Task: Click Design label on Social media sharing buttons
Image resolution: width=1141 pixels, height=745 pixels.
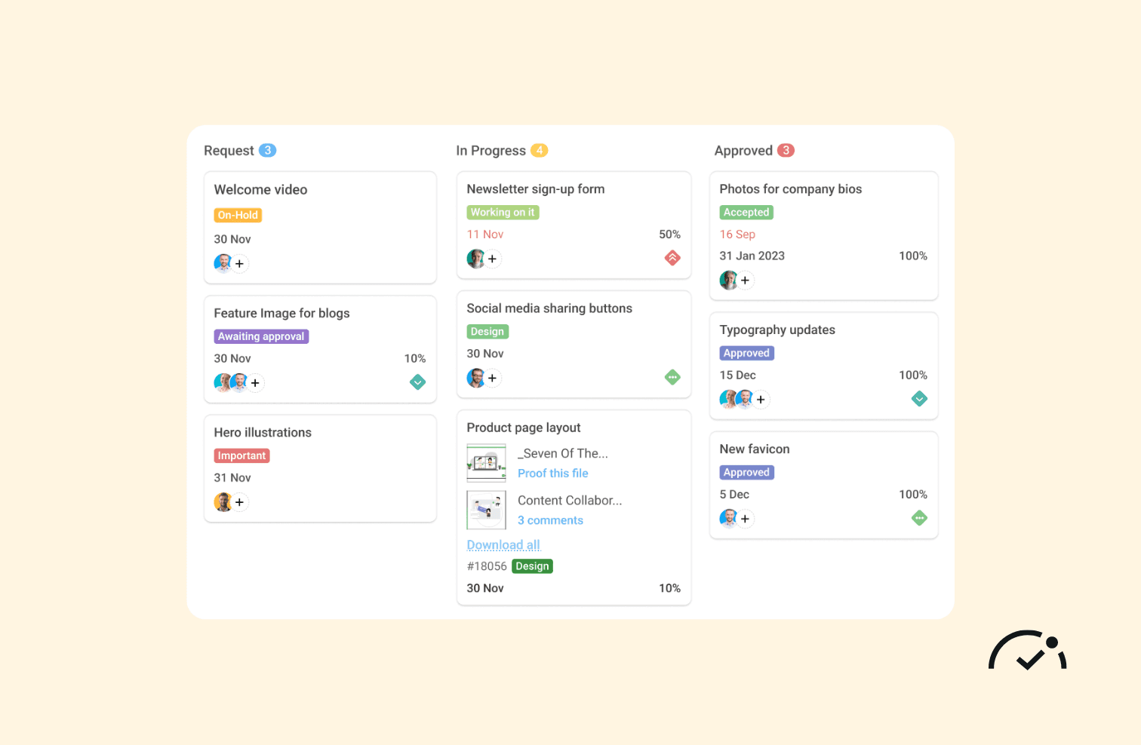Action: 487,332
